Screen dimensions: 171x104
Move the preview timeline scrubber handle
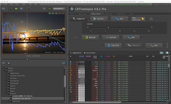click(27, 59)
